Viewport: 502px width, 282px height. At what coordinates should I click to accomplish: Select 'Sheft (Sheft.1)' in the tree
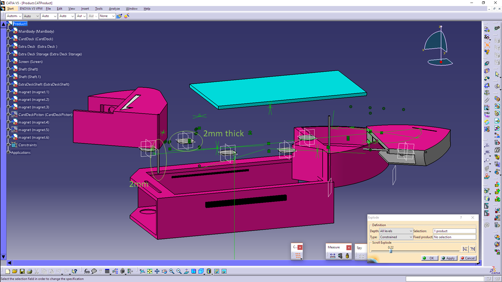(x=29, y=77)
